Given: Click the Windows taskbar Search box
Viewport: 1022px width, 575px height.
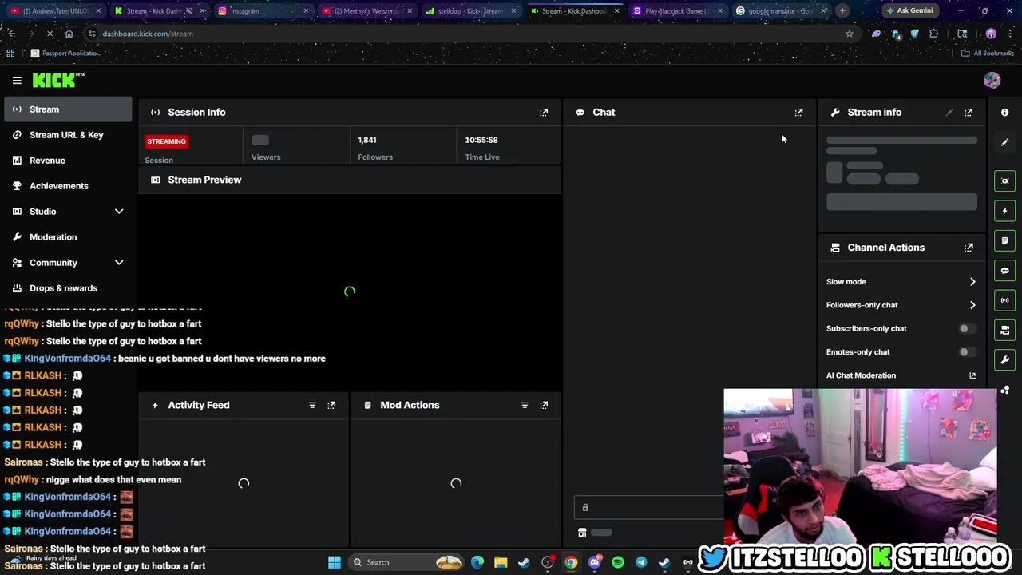Looking at the screenshot, I should pos(407,562).
